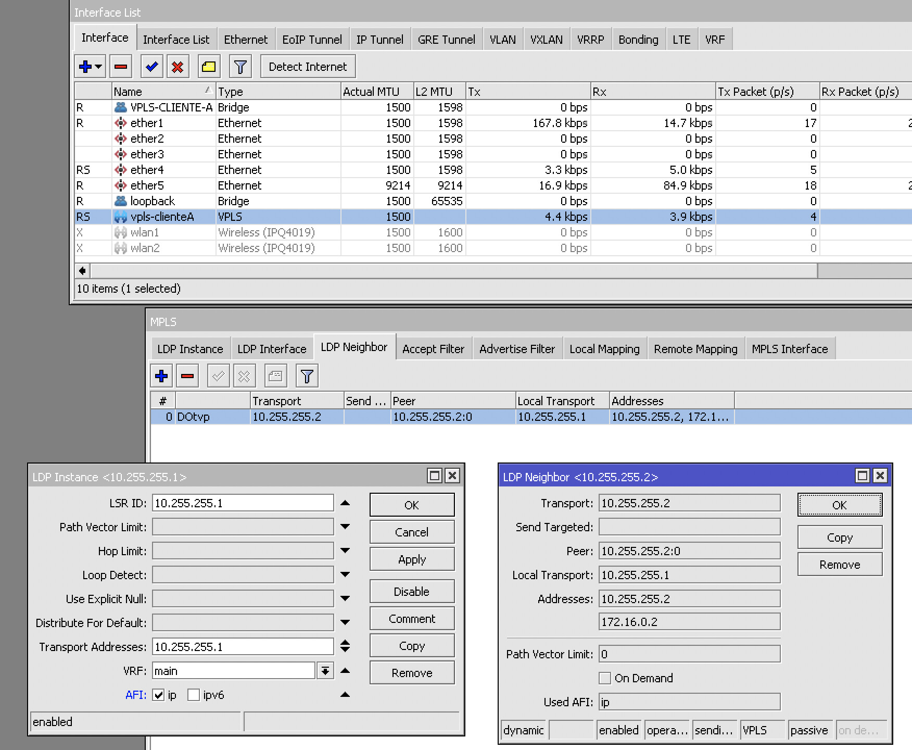This screenshot has height=750, width=912.
Task: Click the red X disable icon in Interface List
Action: (178, 67)
